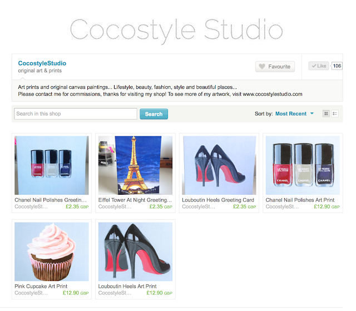Screen dimensions: 356x311
Task: Click Eiffel Tower At Night Greeting... title
Action: tap(135, 200)
